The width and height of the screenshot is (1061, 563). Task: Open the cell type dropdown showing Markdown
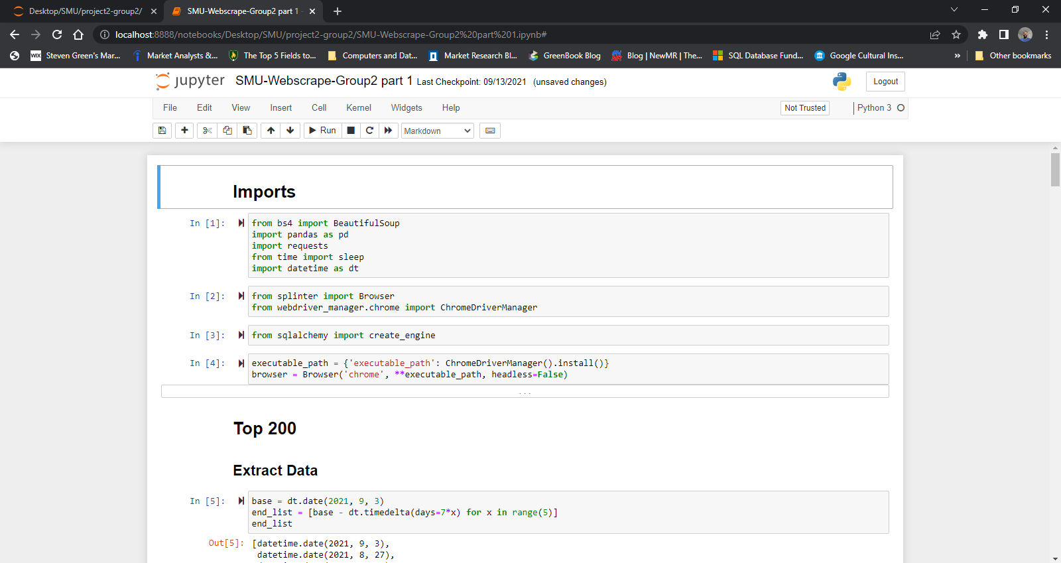coord(438,131)
